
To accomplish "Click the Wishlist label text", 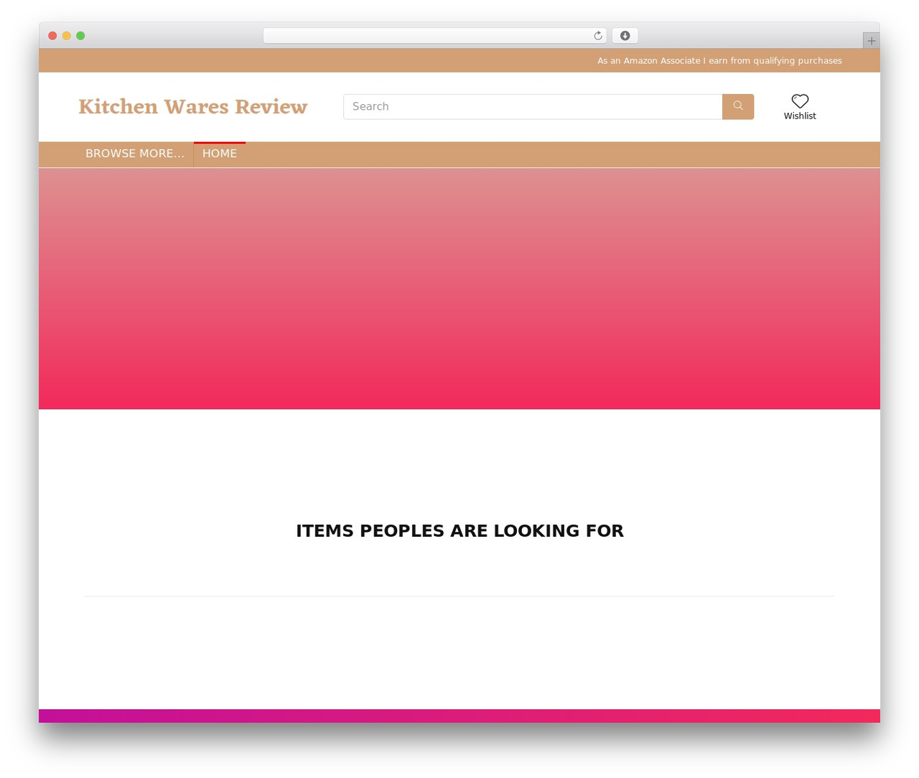I will [800, 116].
